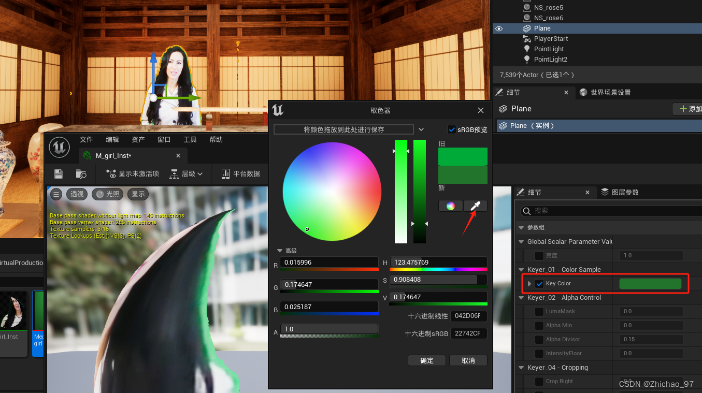The width and height of the screenshot is (702, 393).
Task: Enable the Alpha Min parameter checkbox
Action: [x=539, y=326]
